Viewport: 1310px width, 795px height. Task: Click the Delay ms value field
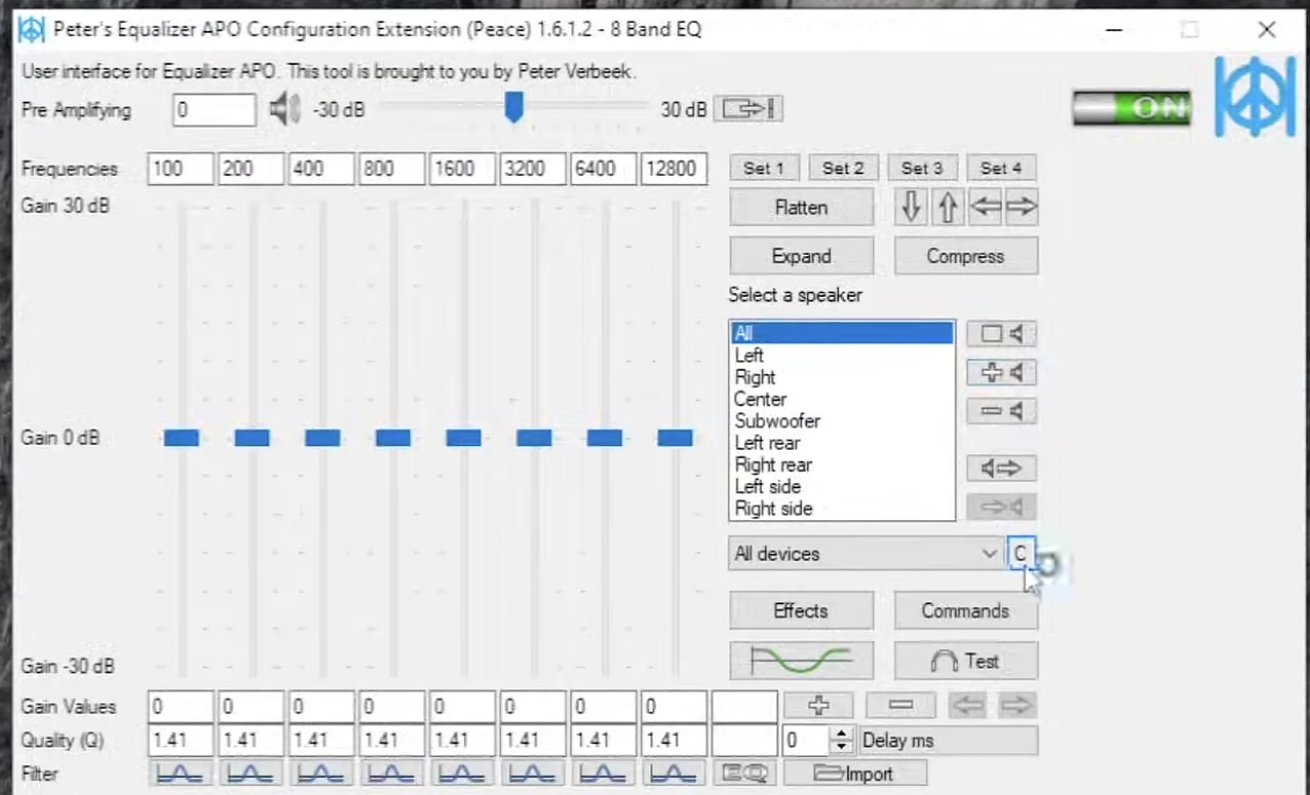pyautogui.click(x=806, y=740)
